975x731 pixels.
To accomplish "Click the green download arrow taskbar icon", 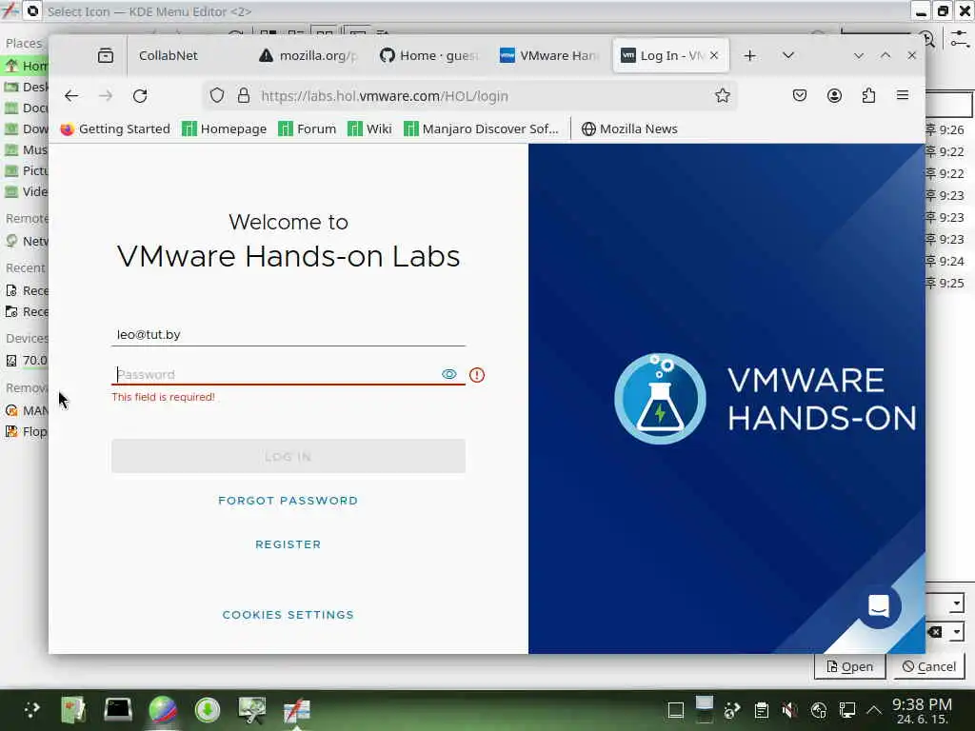I will tap(207, 709).
